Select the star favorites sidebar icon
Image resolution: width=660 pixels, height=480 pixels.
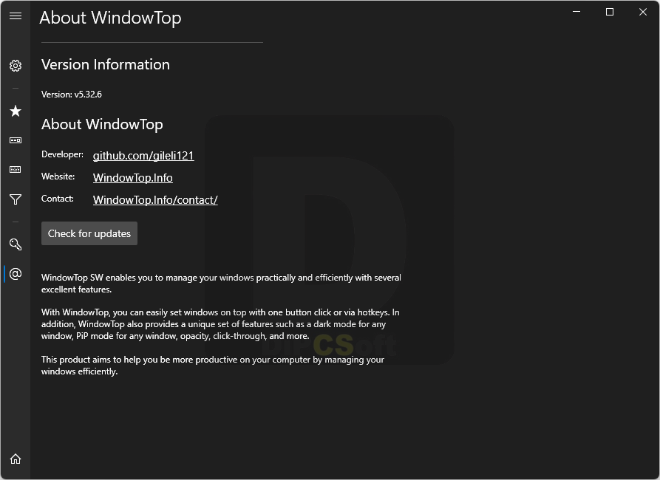coord(16,111)
